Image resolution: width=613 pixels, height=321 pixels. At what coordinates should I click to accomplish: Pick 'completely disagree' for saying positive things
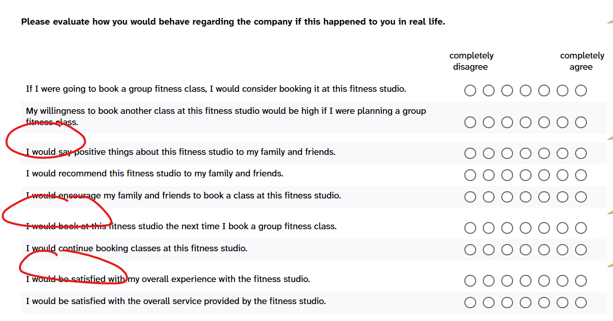coord(470,153)
